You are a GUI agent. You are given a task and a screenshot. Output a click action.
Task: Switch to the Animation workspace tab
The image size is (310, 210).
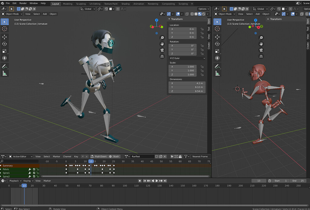point(139,4)
